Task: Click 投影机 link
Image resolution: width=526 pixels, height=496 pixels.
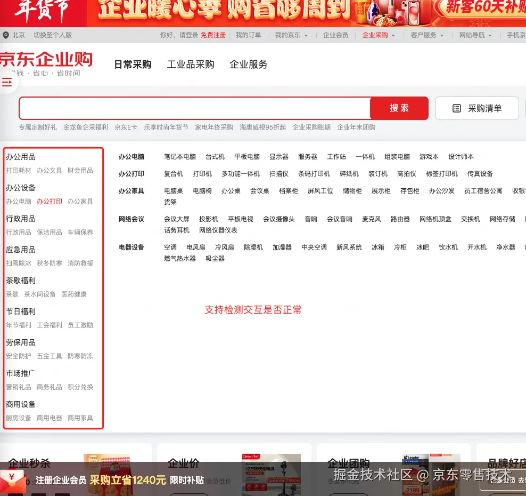Action: (208, 219)
